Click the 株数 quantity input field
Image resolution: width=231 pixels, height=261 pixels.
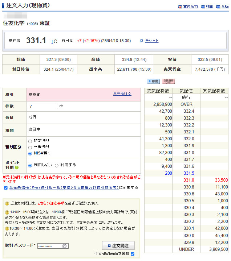click(x=43, y=106)
